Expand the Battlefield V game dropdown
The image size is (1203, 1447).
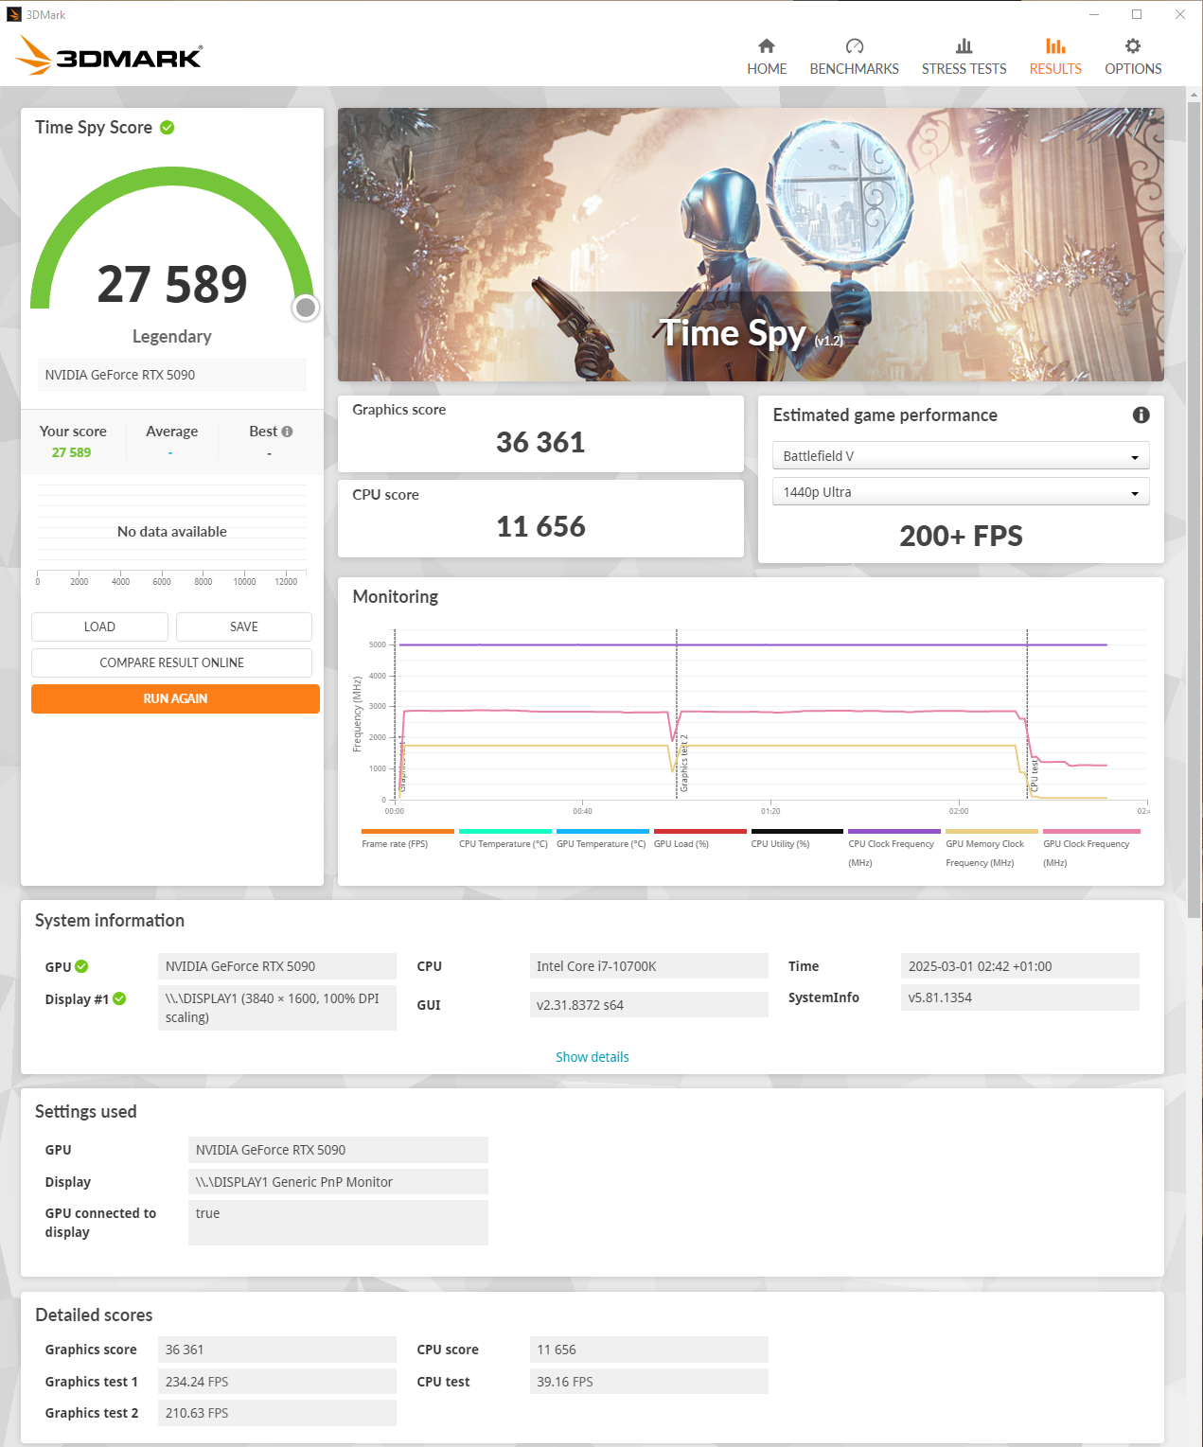click(960, 456)
